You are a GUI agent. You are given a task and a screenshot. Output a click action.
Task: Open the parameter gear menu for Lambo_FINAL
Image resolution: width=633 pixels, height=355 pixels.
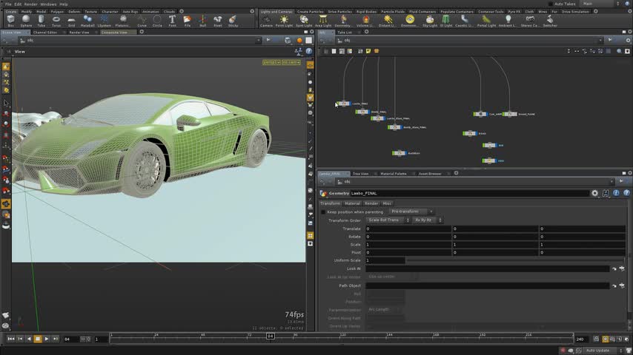(x=594, y=193)
